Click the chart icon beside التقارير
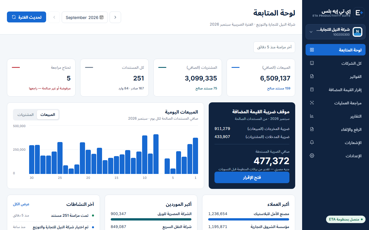Image resolution: width=369 pixels, height=230 pixels. (312, 116)
